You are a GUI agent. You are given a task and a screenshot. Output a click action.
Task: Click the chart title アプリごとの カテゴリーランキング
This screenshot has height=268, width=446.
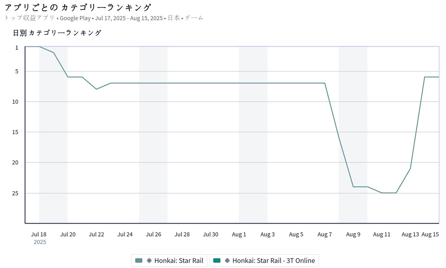78,8
